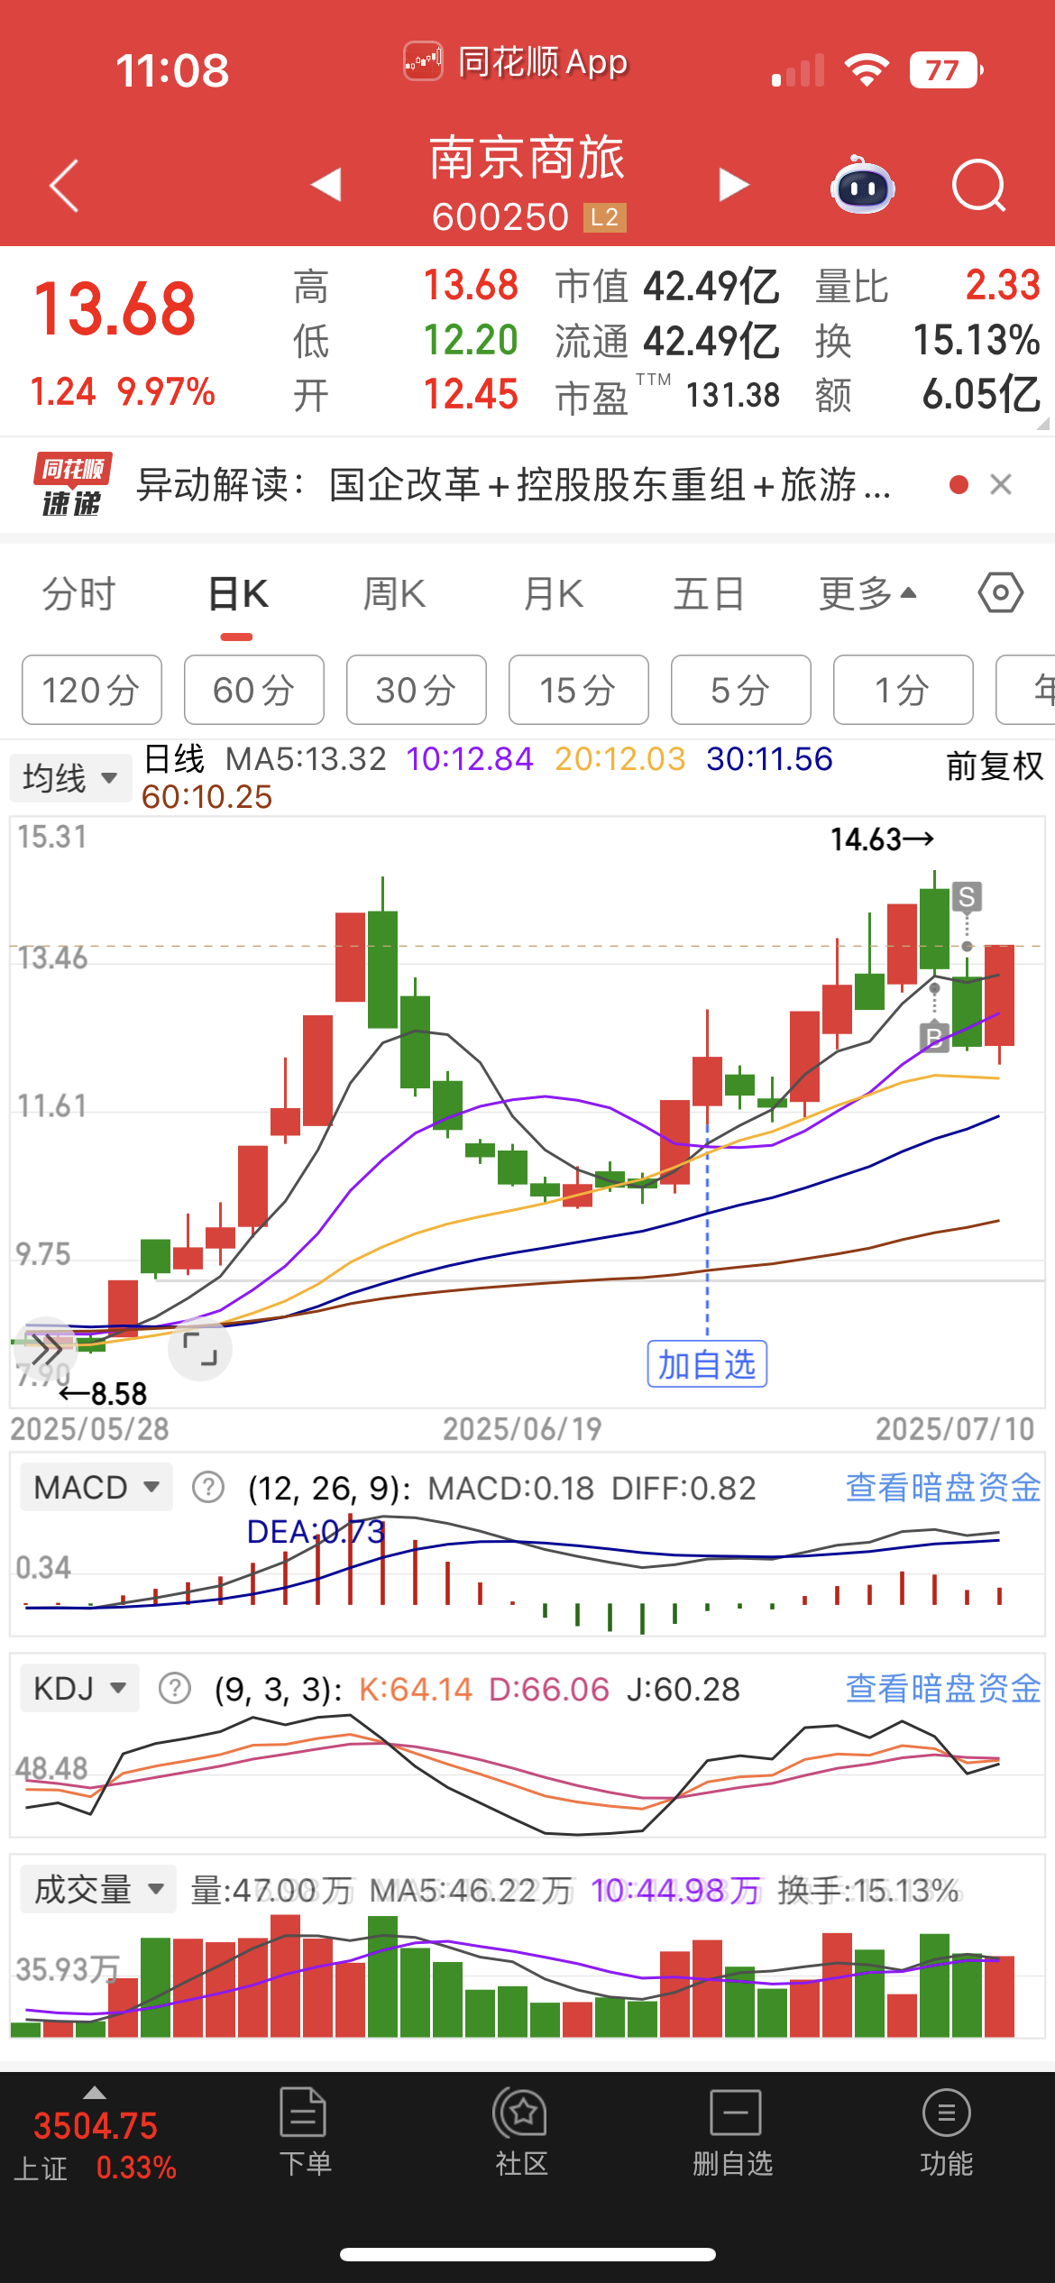Tap the B buy marker on chart
Viewport: 1055px width, 2283px height.
pos(935,1037)
